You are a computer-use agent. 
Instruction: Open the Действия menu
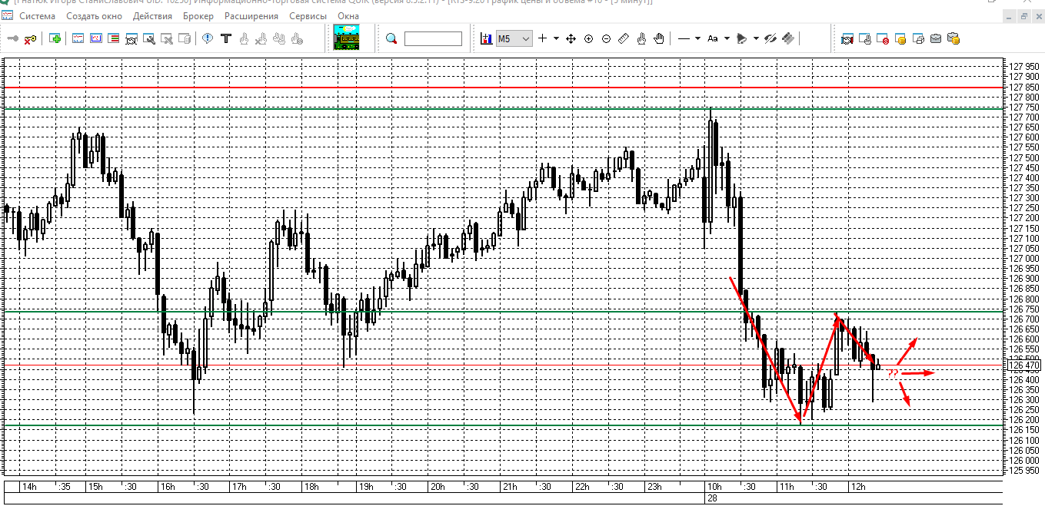152,15
